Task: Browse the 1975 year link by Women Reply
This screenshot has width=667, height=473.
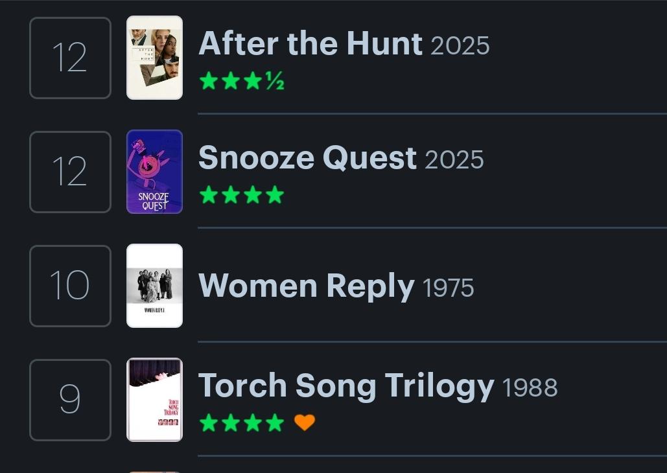Action: pyautogui.click(x=448, y=288)
